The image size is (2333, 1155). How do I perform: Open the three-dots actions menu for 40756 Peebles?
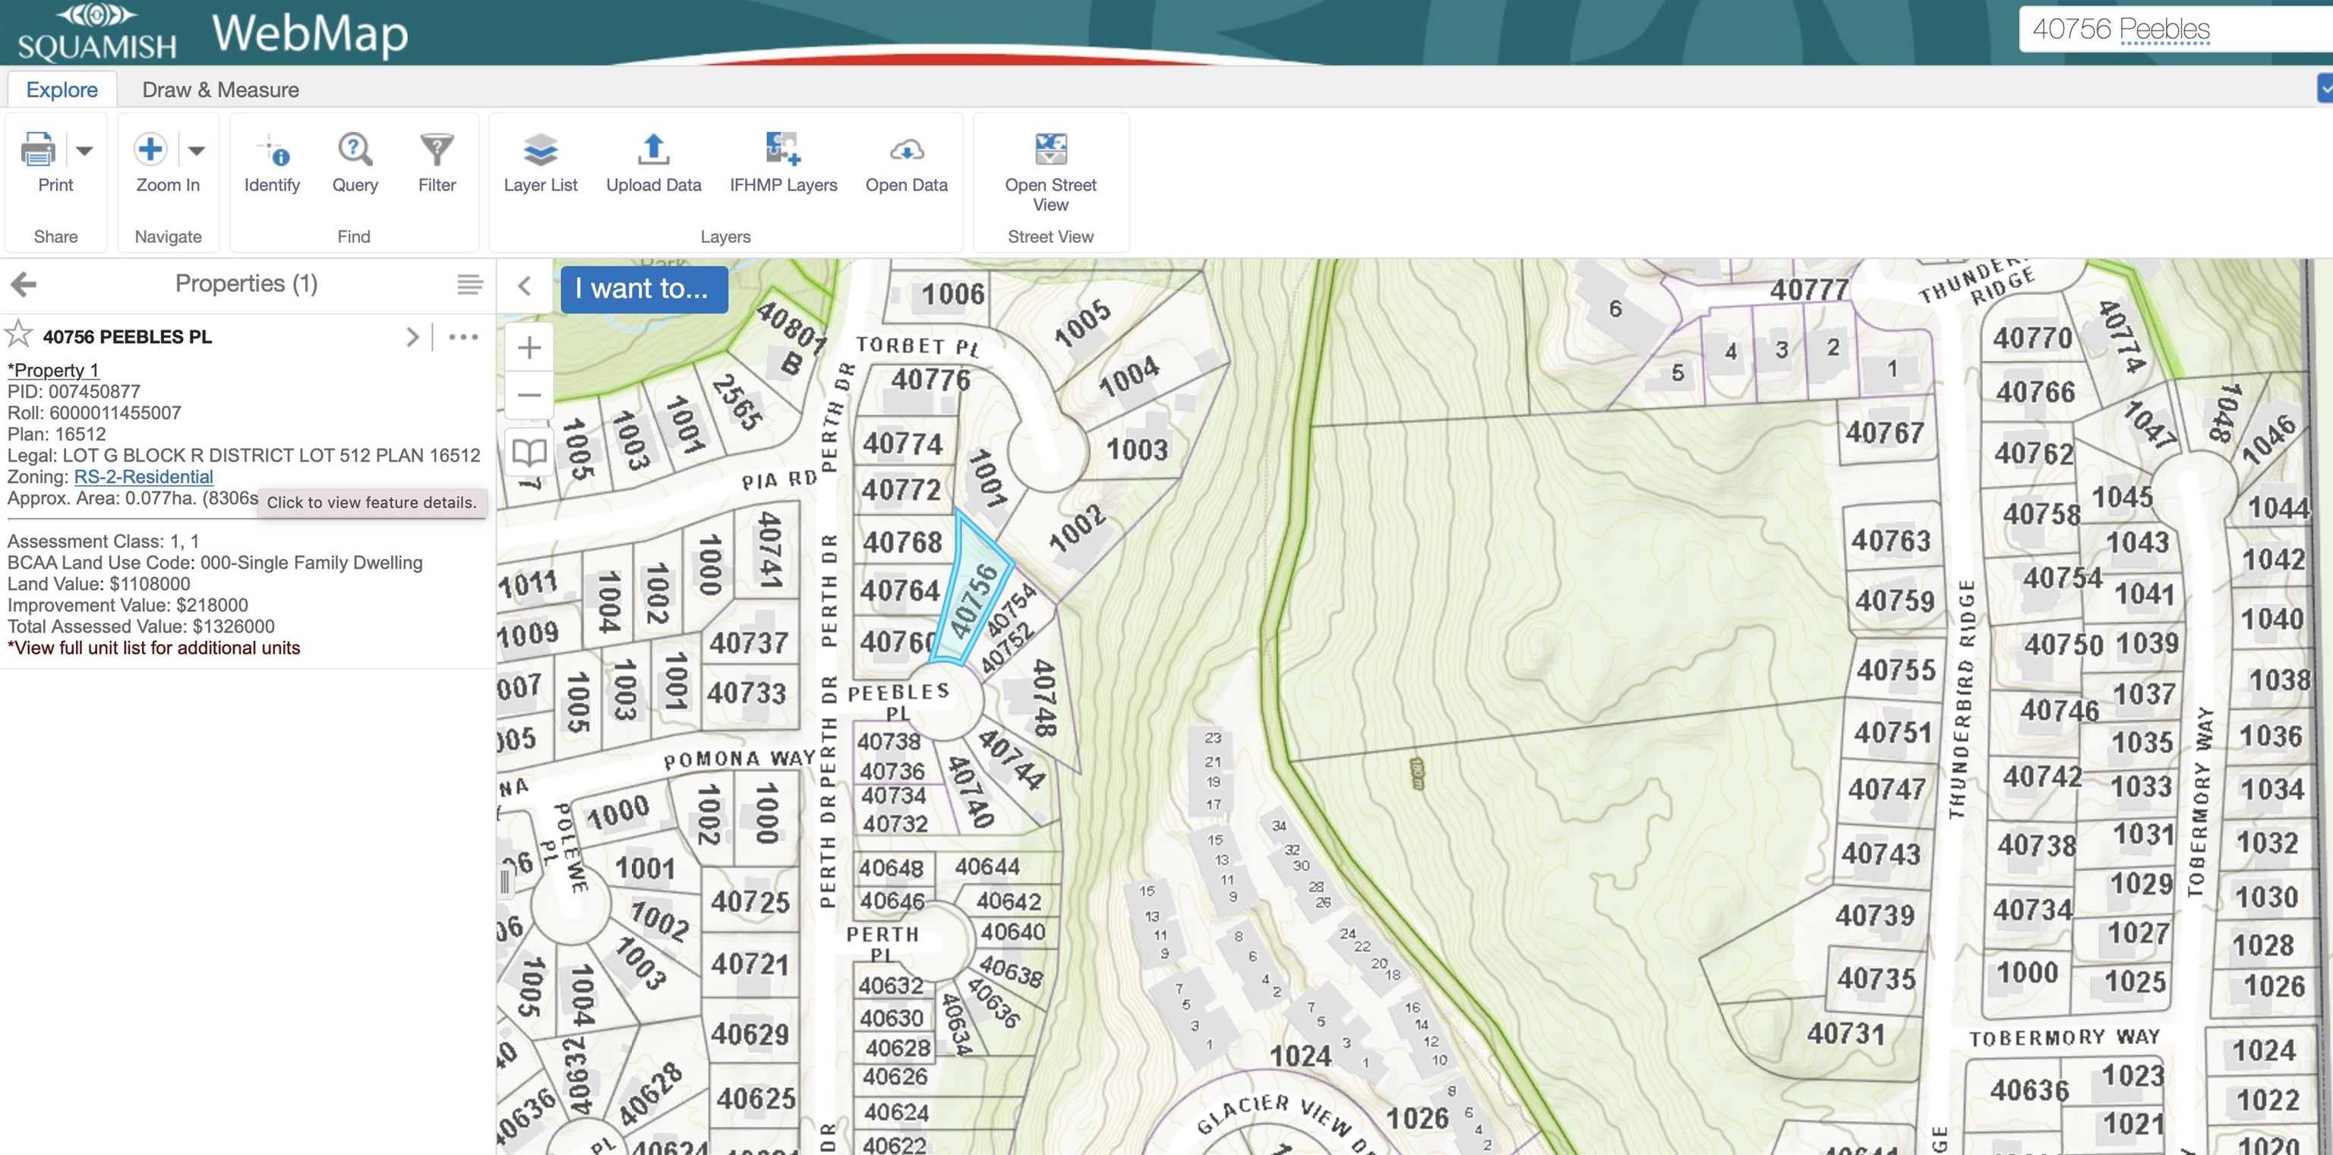pyautogui.click(x=462, y=337)
